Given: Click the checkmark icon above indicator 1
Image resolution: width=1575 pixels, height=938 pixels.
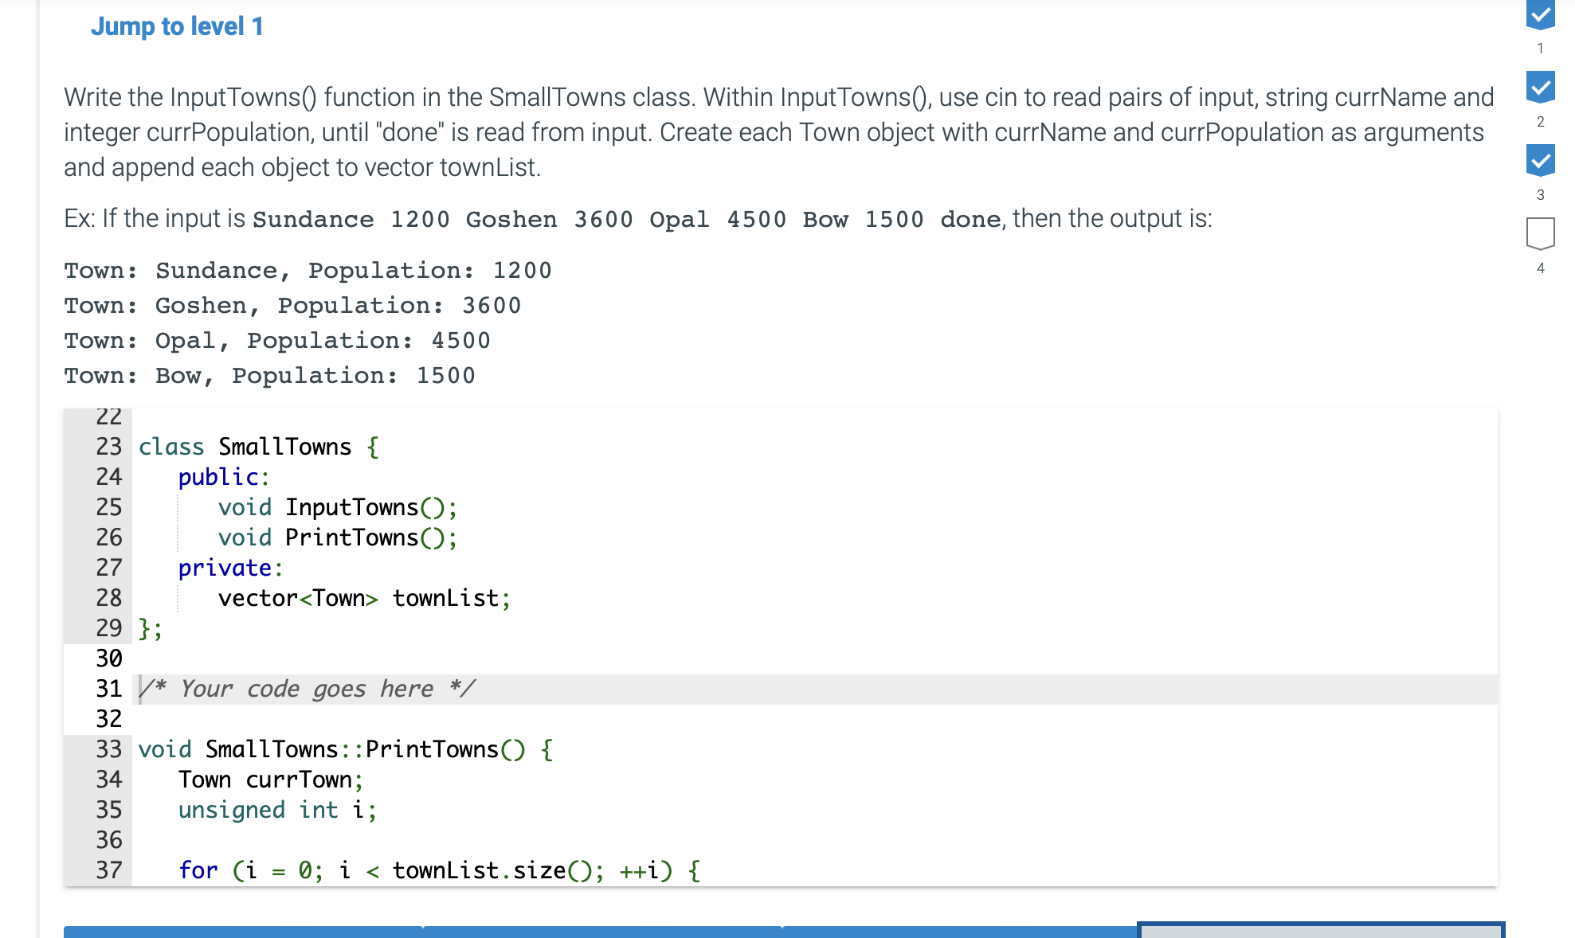Looking at the screenshot, I should (x=1542, y=13).
